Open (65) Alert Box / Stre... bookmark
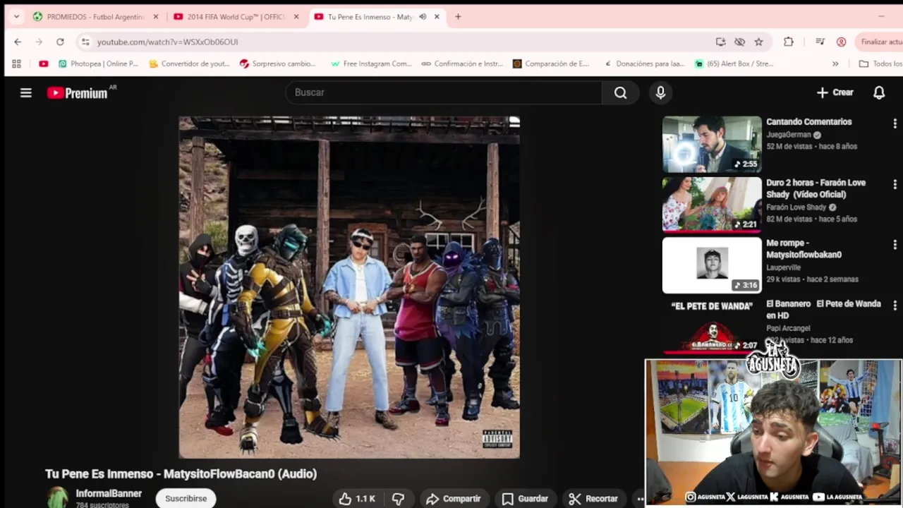 pos(734,64)
